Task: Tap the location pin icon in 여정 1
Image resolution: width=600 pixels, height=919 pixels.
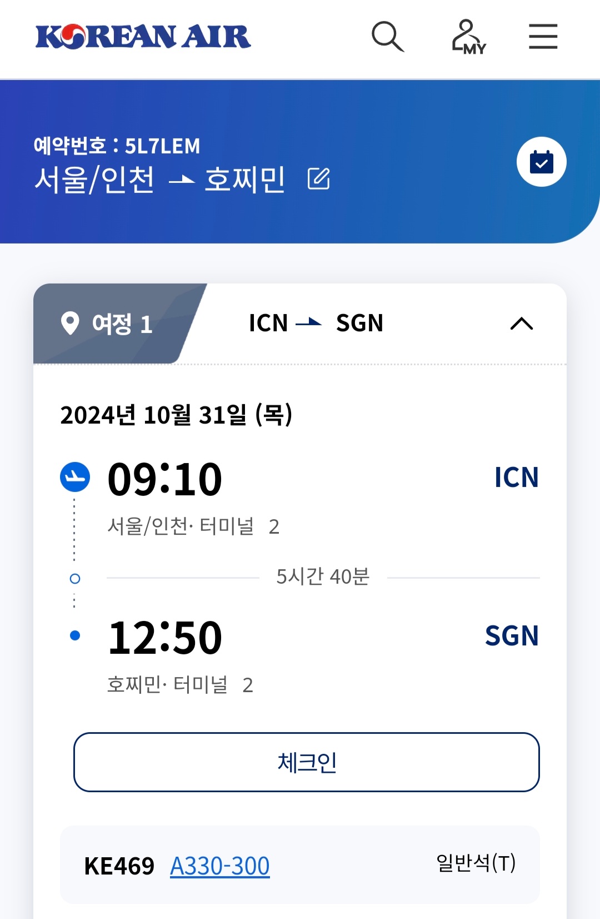Action: pyautogui.click(x=70, y=323)
